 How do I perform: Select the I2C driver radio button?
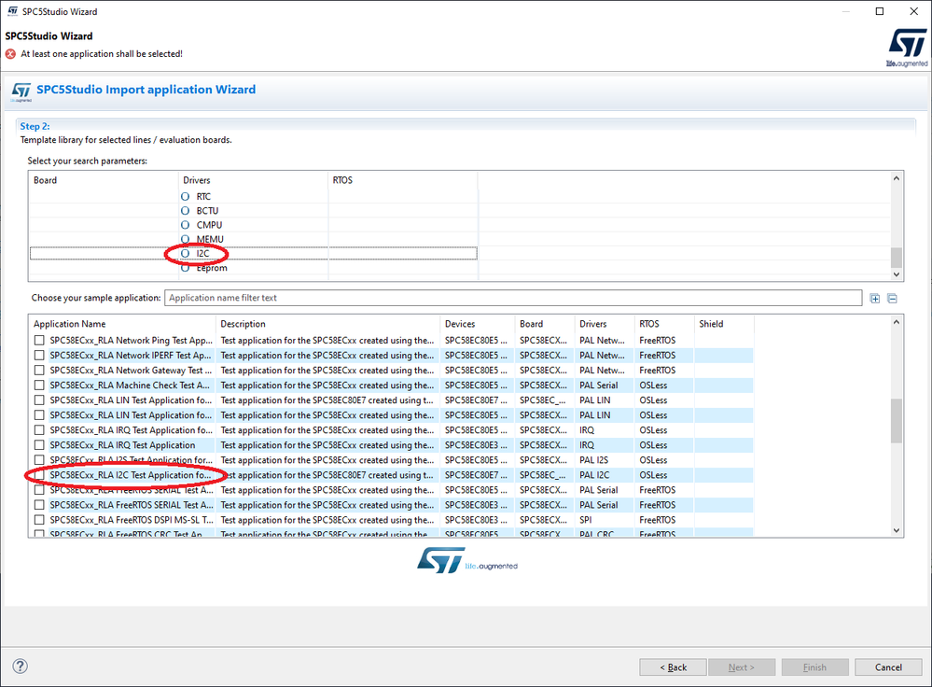(186, 253)
